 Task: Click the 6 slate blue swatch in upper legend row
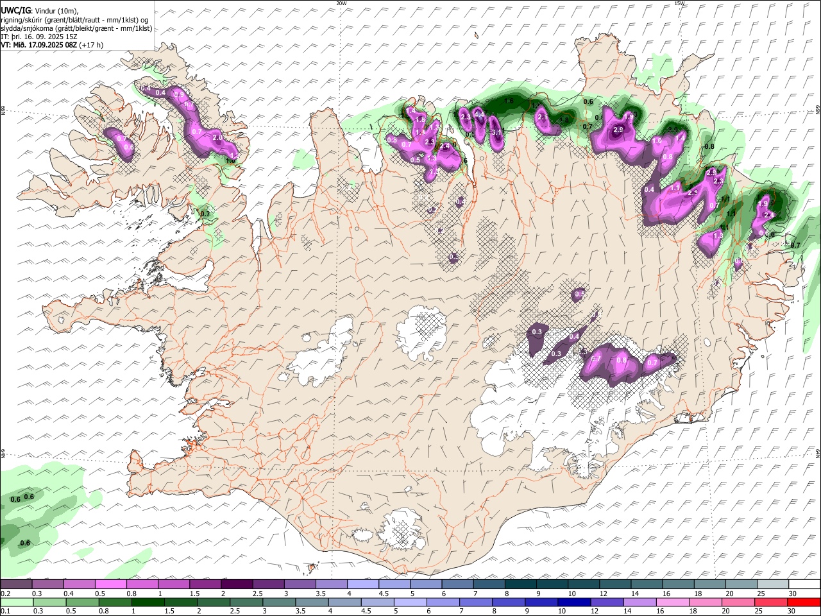pyautogui.click(x=458, y=585)
